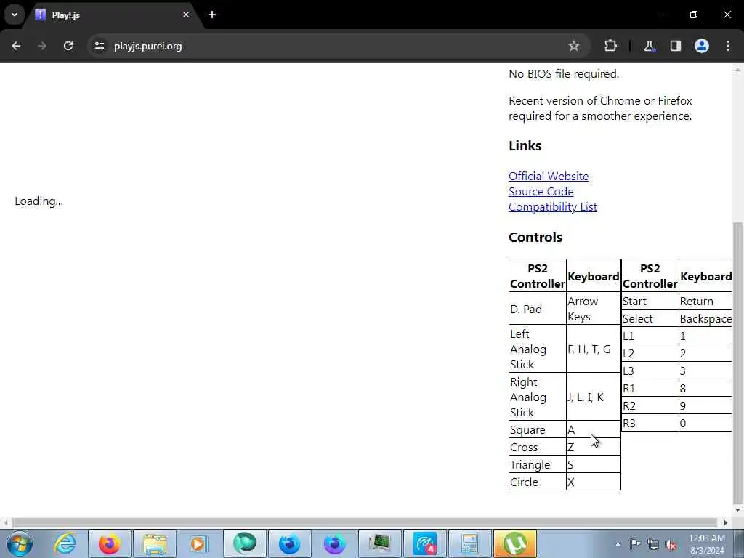Image resolution: width=744 pixels, height=558 pixels.
Task: Bookmark this page with the star icon
Action: point(574,46)
